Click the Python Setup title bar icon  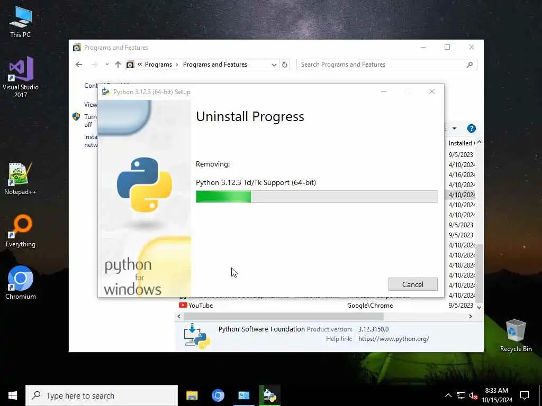[x=106, y=91]
